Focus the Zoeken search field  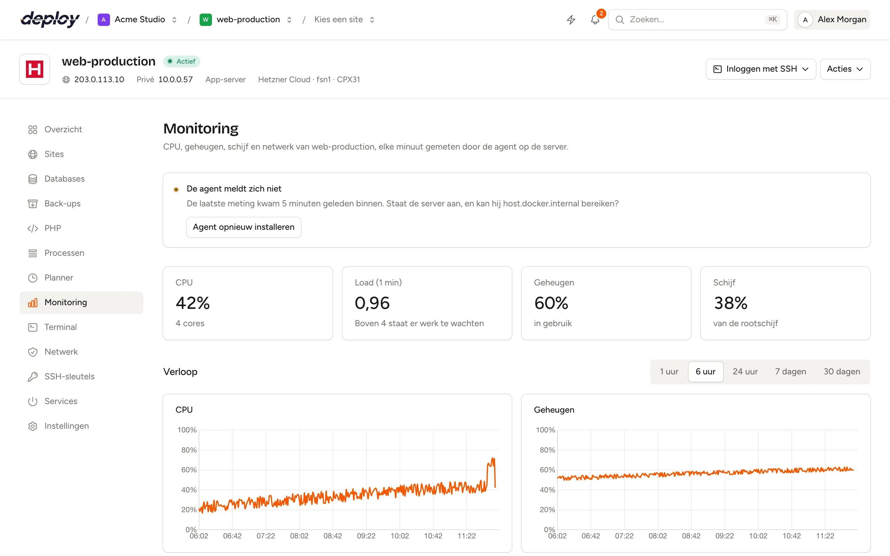(697, 19)
